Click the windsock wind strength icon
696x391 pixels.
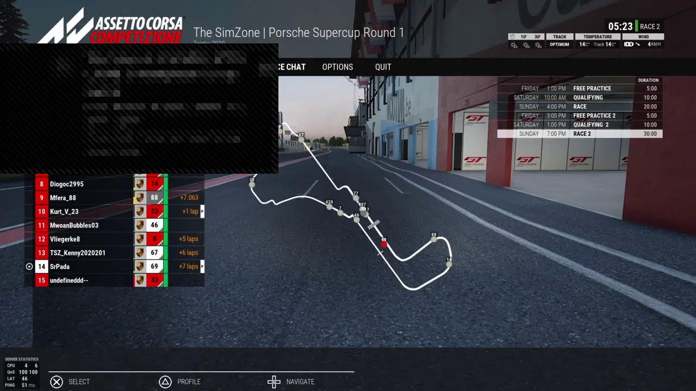pos(629,45)
